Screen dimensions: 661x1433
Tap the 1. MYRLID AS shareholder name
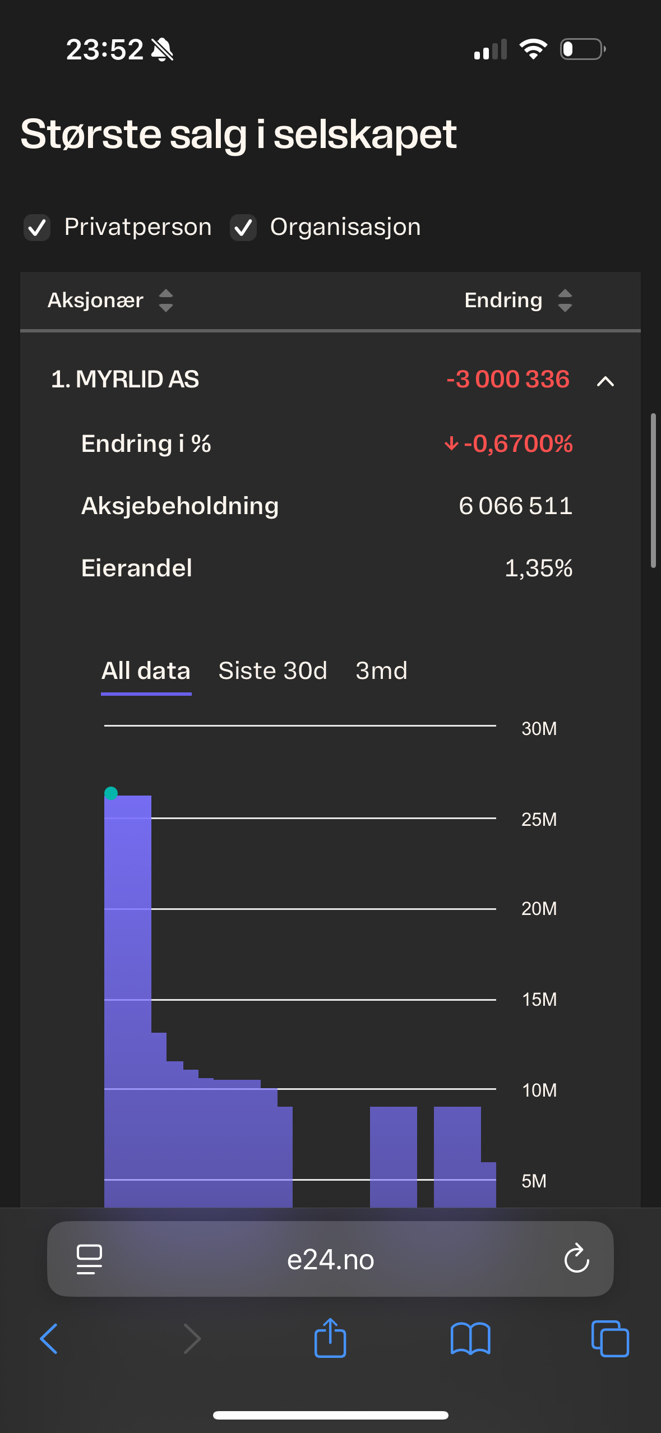coord(125,380)
